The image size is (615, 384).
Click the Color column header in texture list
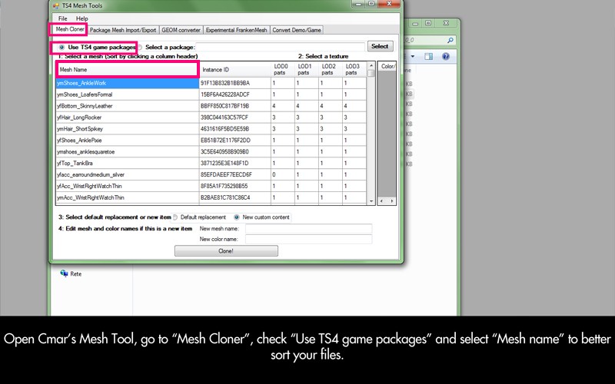click(x=387, y=66)
